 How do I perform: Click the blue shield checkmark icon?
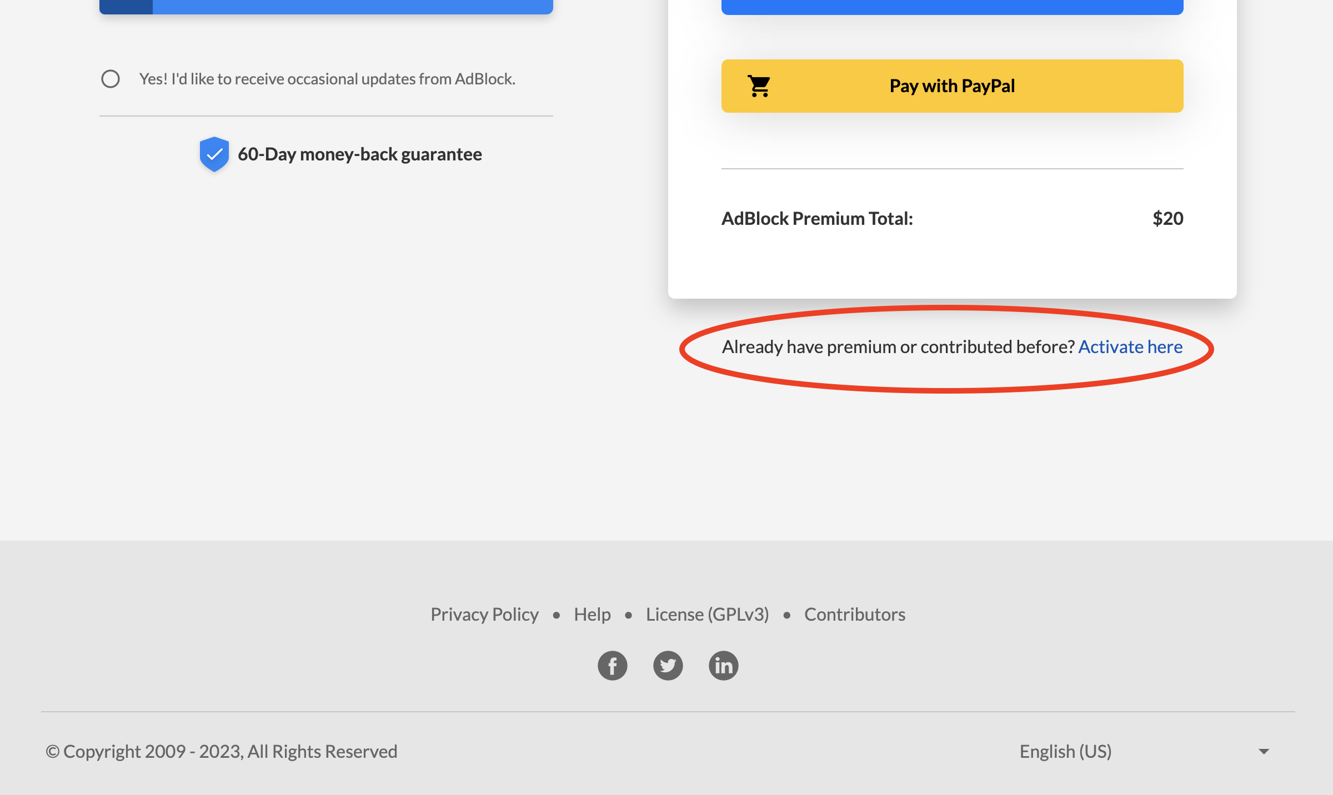213,154
